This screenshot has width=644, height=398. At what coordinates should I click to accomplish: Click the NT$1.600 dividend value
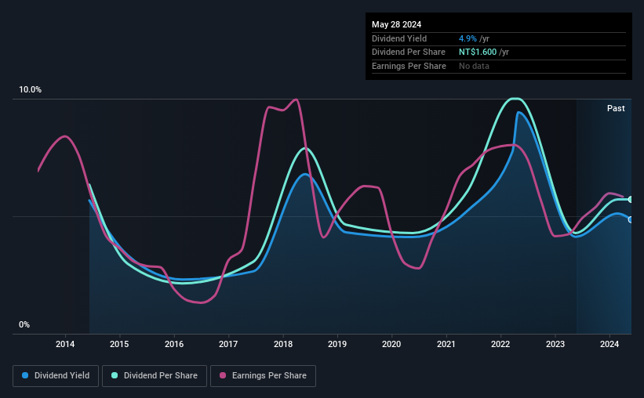pyautogui.click(x=478, y=52)
